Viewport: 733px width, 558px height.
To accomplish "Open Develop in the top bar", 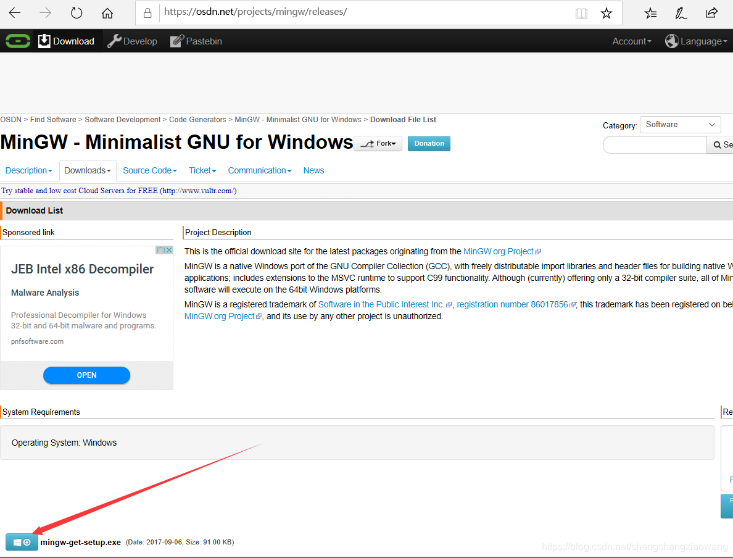I will [132, 41].
